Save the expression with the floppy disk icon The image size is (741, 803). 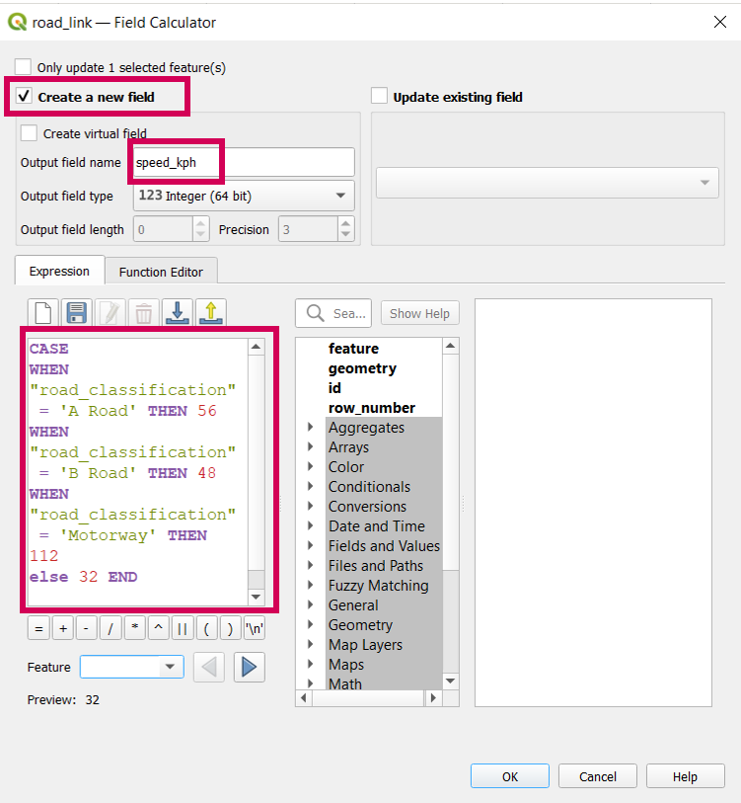tap(77, 313)
